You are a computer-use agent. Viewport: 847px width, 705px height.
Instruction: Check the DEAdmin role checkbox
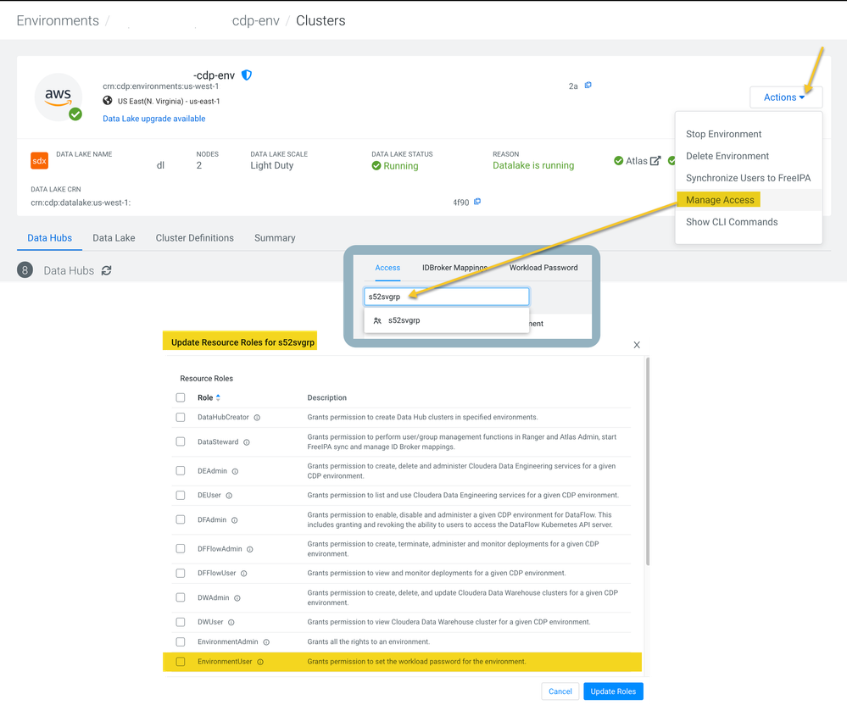181,471
